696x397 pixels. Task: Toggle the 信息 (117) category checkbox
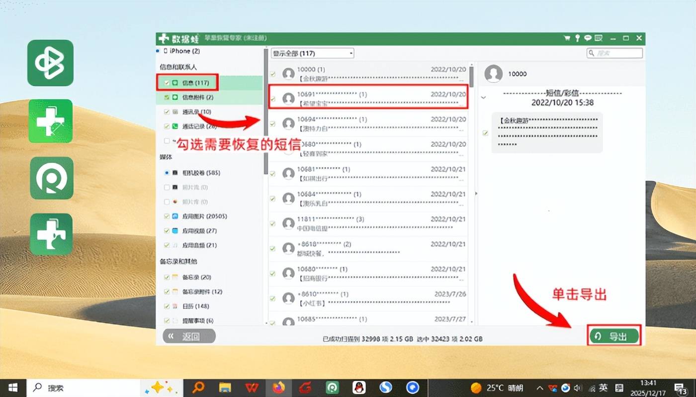(167, 83)
